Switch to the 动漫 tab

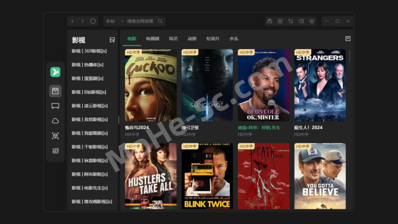click(x=192, y=39)
